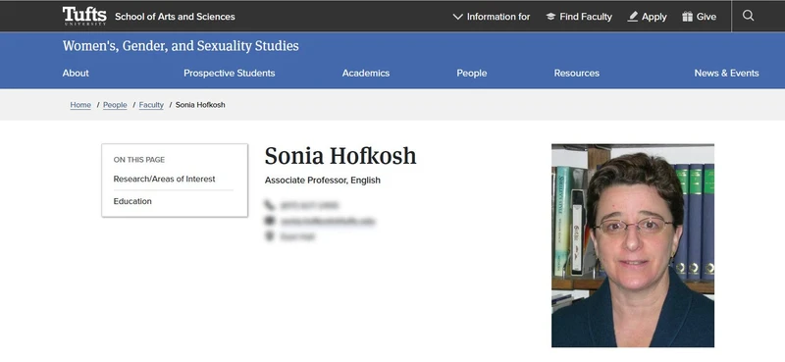The image size is (785, 362).
Task: Click the ON THIS PAGE label
Action: 139,160
